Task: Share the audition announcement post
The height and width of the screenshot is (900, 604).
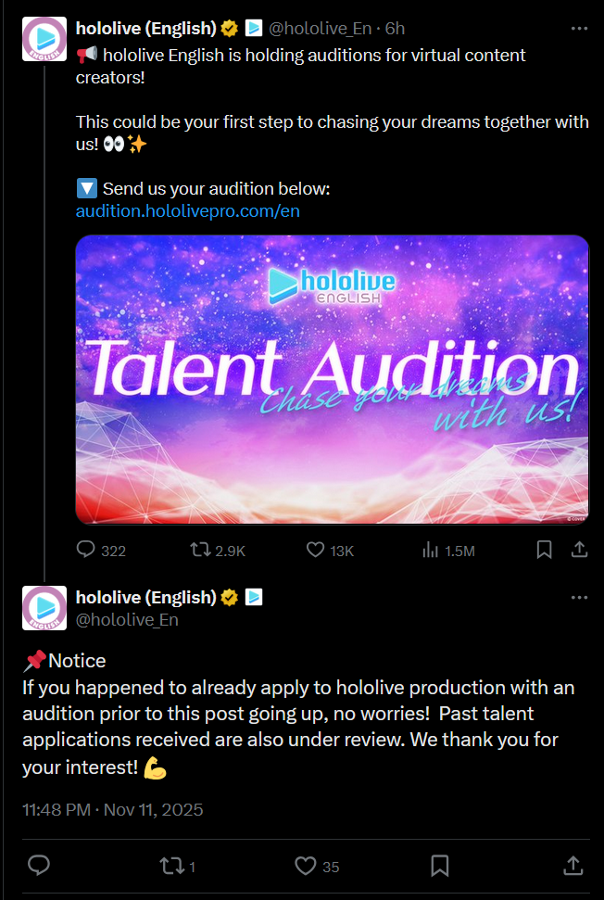Action: click(x=578, y=550)
